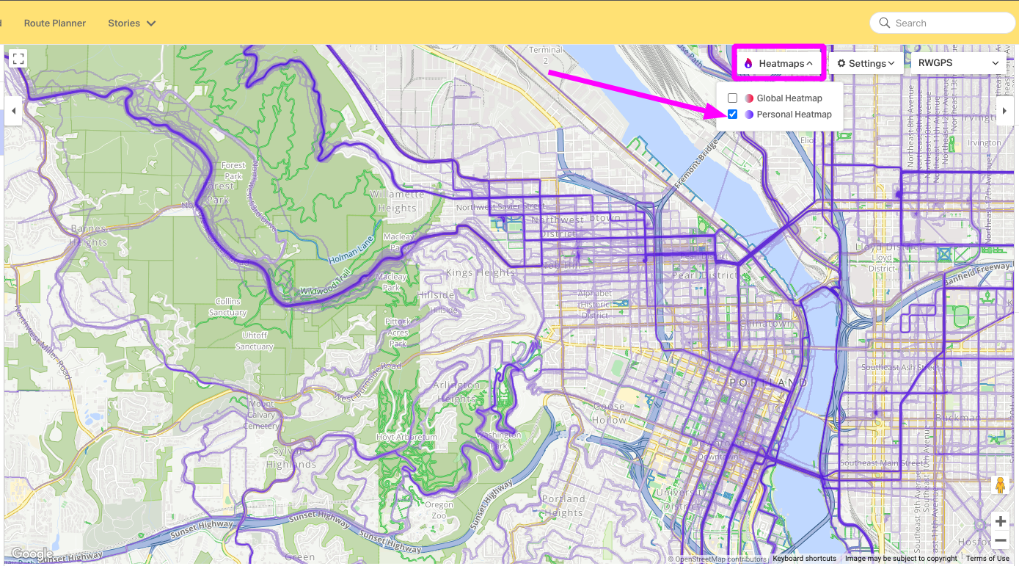
Task: Click the PORTLAND city label
Action: tap(768, 383)
